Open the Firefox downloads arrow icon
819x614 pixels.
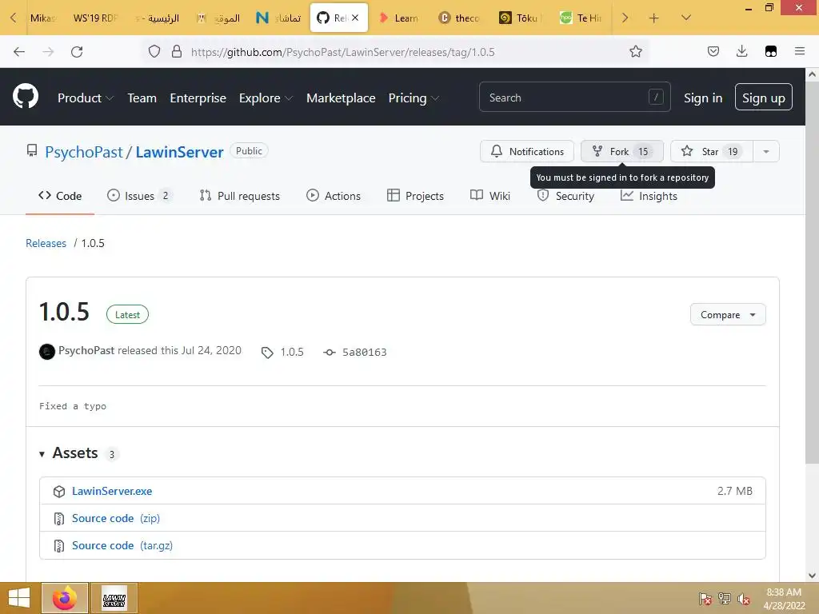point(741,51)
